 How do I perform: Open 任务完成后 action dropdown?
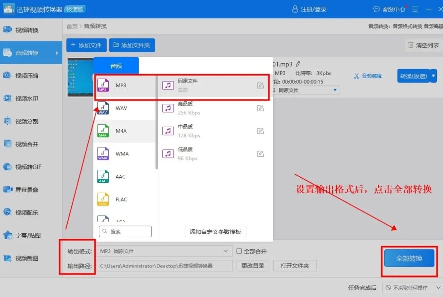pos(413,288)
